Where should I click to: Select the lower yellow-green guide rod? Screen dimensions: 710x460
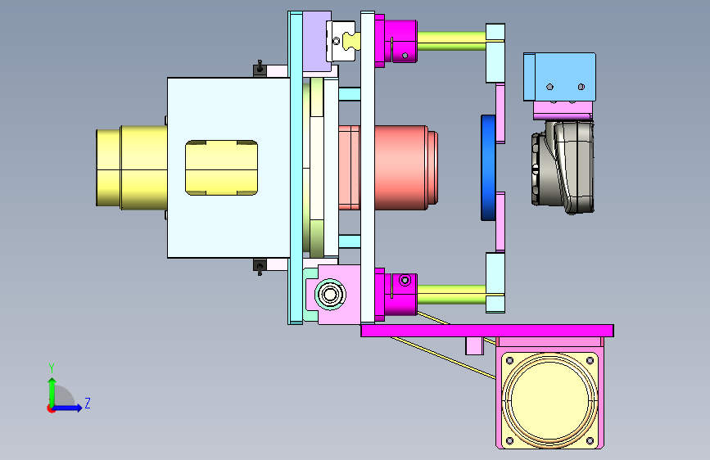(451, 295)
